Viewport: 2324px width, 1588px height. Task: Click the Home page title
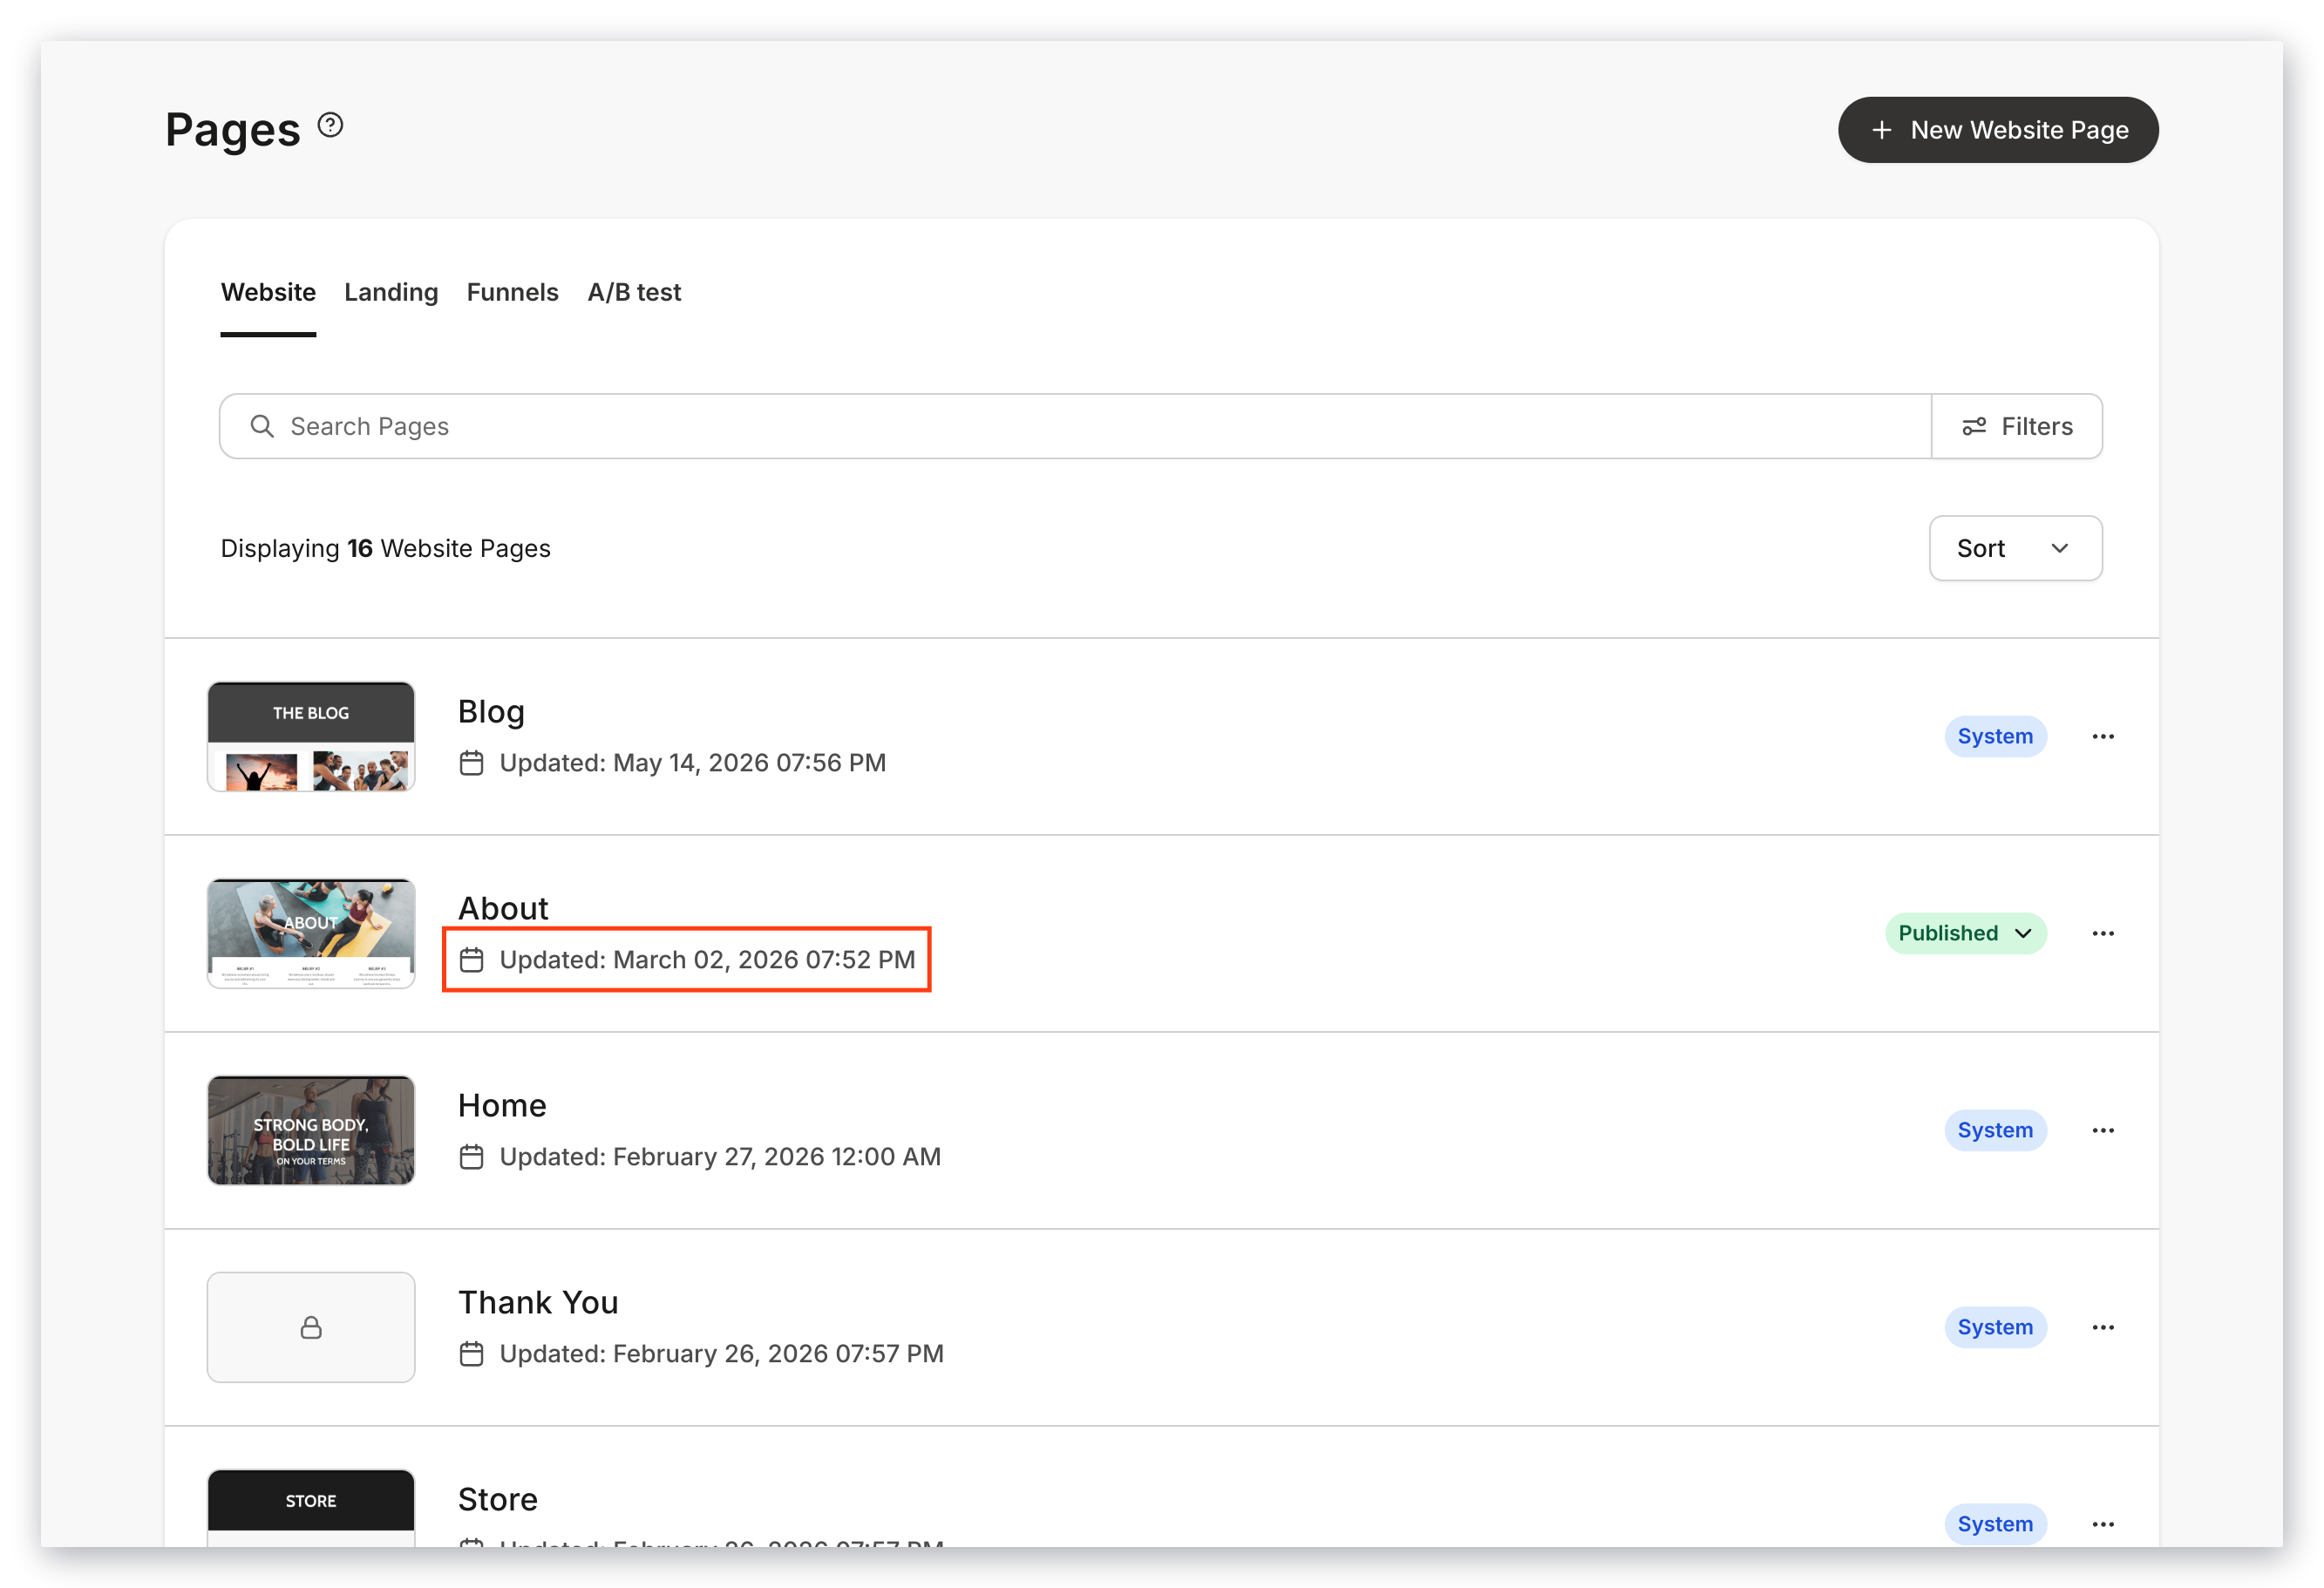click(x=502, y=1105)
